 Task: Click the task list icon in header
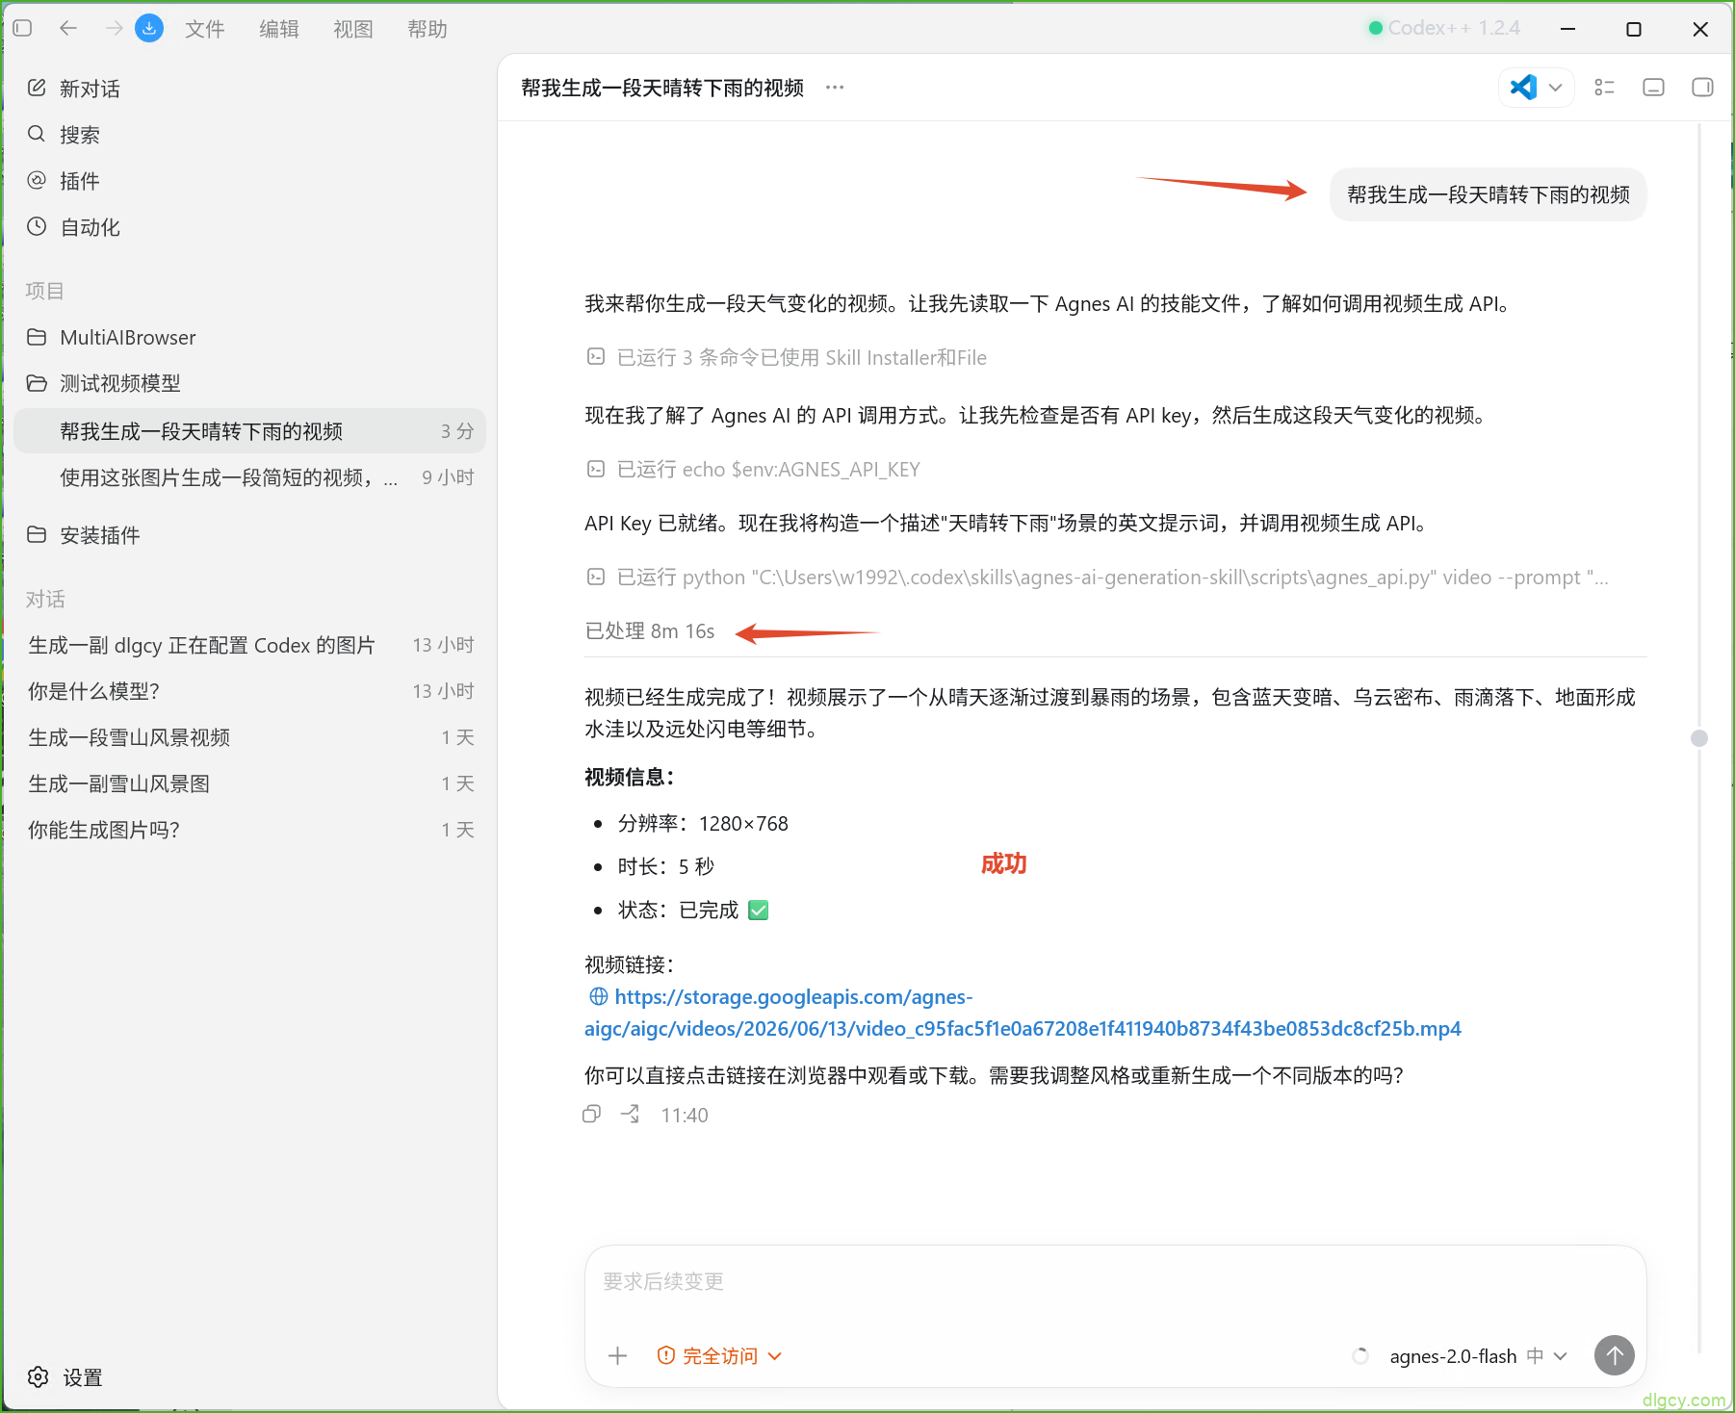[1604, 88]
